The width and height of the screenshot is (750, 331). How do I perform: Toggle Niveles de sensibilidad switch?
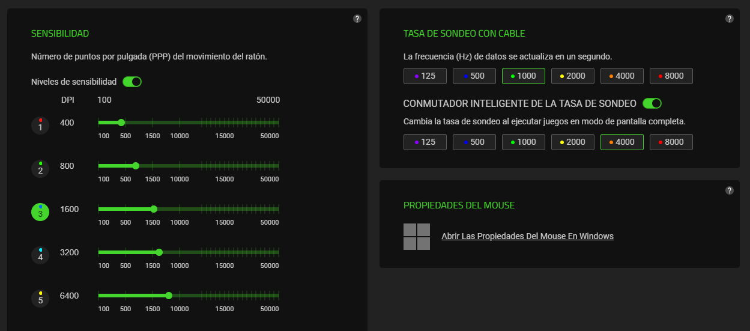132,82
